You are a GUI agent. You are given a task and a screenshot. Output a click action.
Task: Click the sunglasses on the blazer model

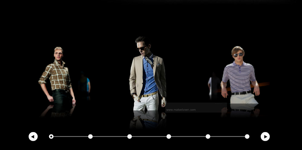(x=142, y=48)
